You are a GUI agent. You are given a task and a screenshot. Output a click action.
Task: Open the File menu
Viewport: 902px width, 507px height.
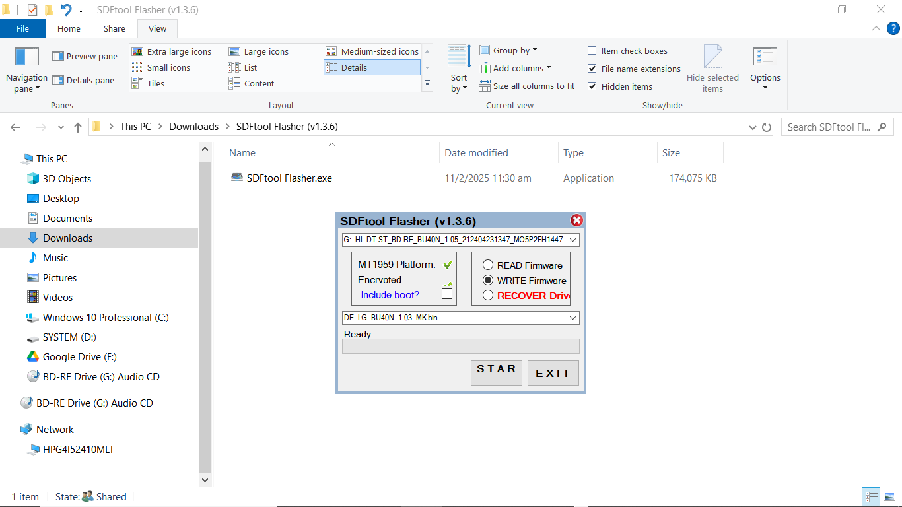[22, 28]
